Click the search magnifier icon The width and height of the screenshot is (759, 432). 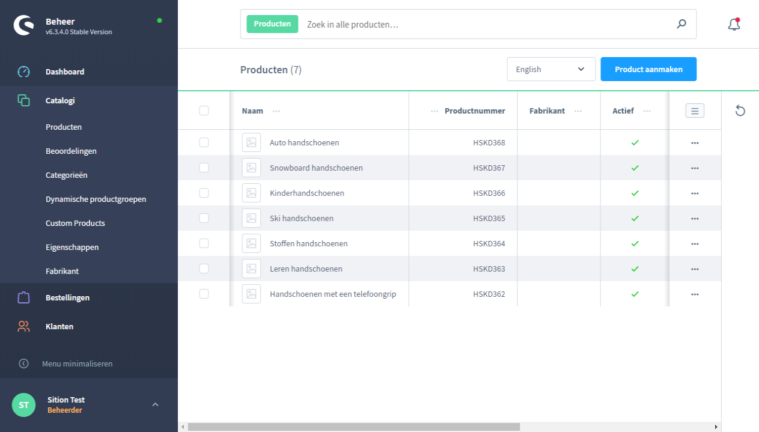681,24
